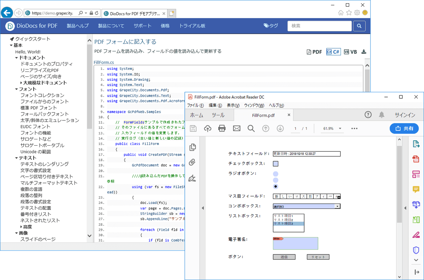Go to next page down-arrow in Acrobat

tap(280, 128)
